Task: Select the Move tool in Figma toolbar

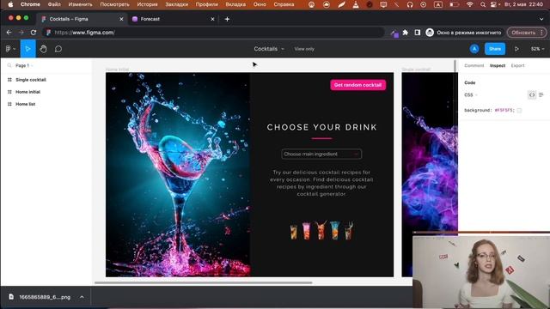Action: click(x=28, y=49)
